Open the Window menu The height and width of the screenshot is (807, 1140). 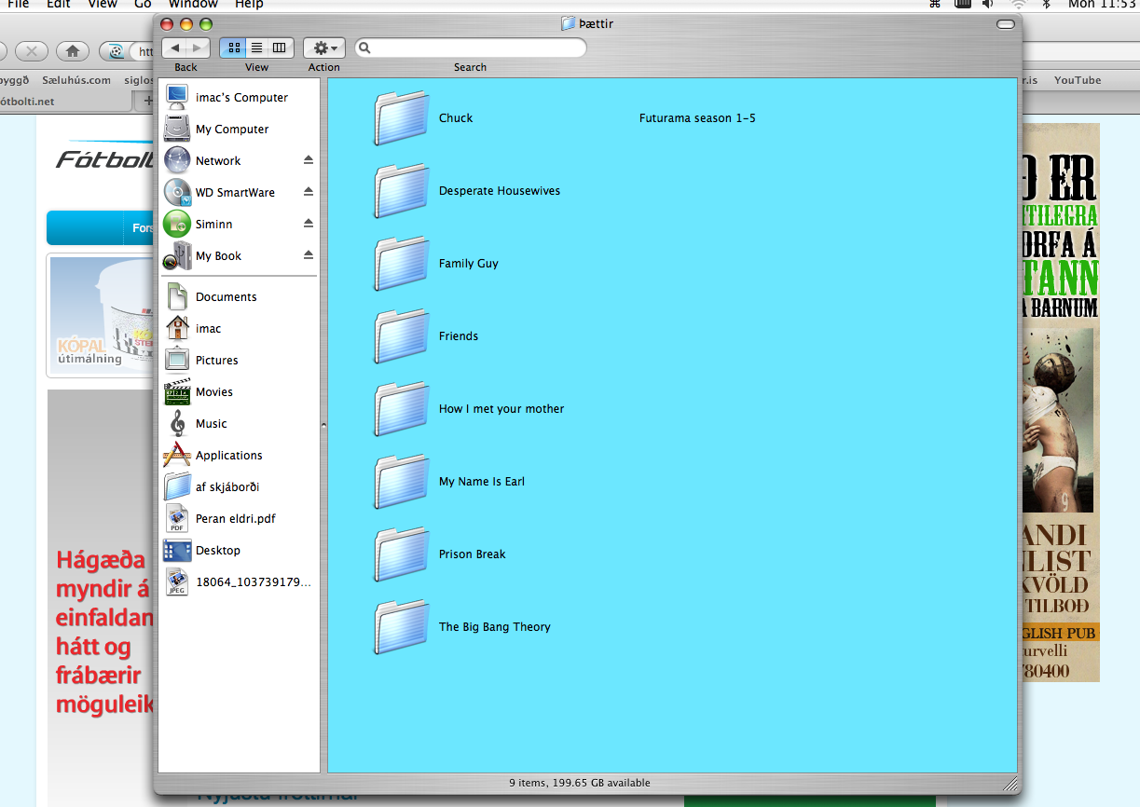[193, 6]
